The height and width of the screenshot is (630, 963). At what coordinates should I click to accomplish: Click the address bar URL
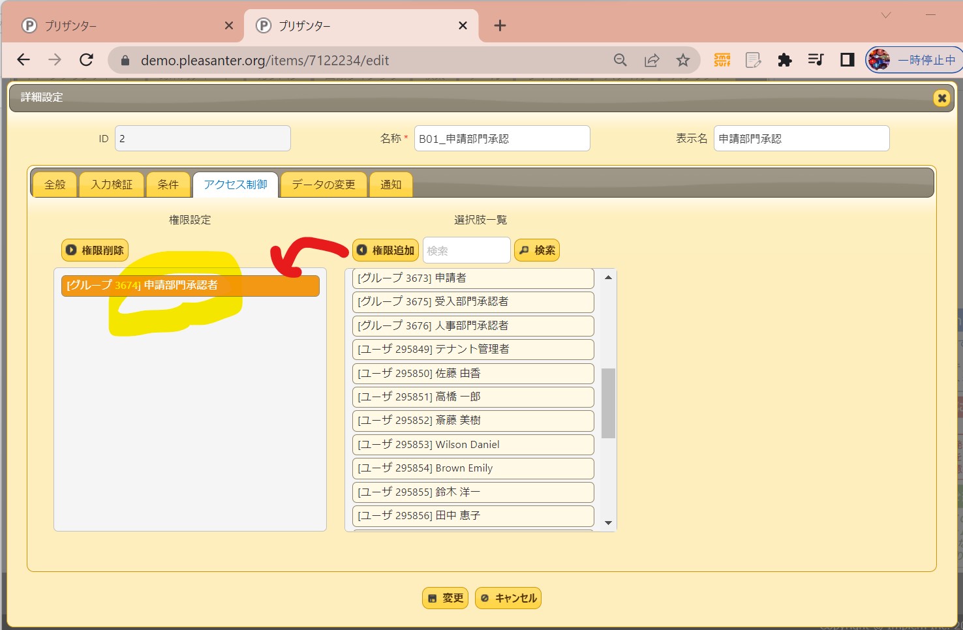tap(265, 61)
